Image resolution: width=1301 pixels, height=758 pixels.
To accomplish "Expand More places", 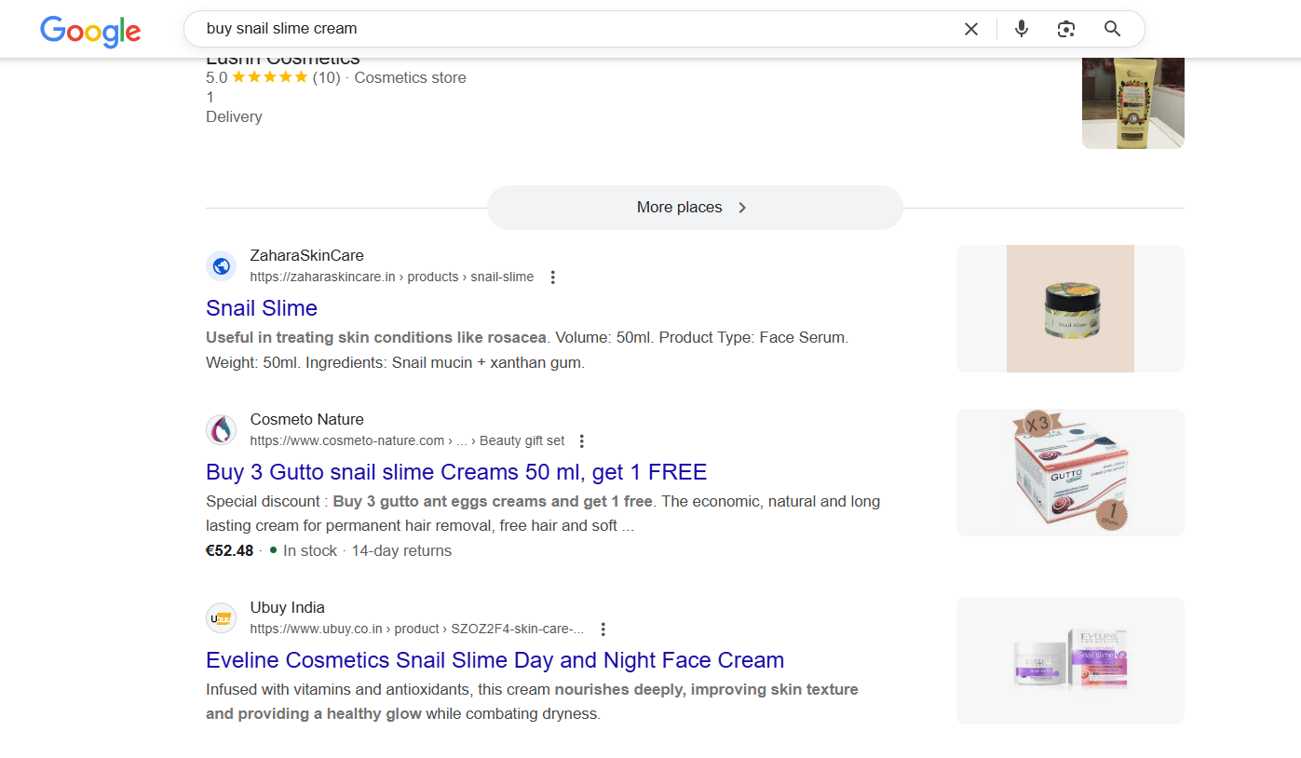I will (x=694, y=208).
